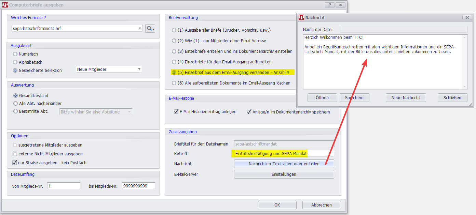
Task: Close the Nachricht dialog window
Action: click(x=467, y=17)
